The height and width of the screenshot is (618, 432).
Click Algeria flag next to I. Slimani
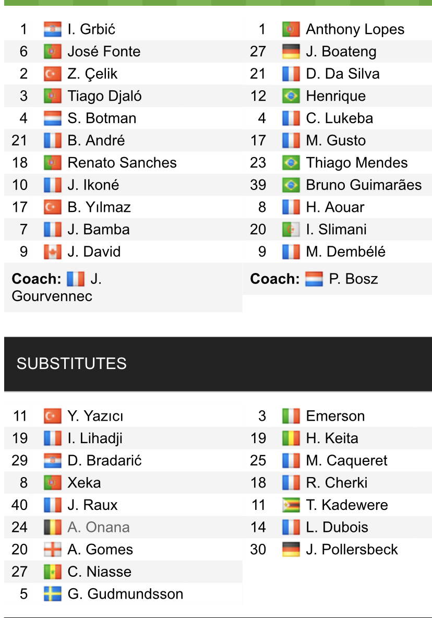[291, 229]
